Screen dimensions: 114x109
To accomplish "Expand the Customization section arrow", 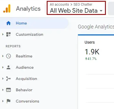I will click(x=3, y=34).
